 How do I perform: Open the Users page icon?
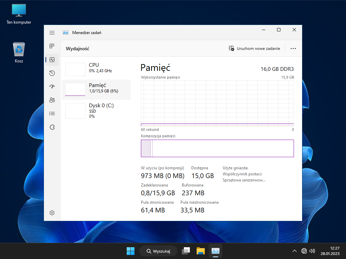52,100
